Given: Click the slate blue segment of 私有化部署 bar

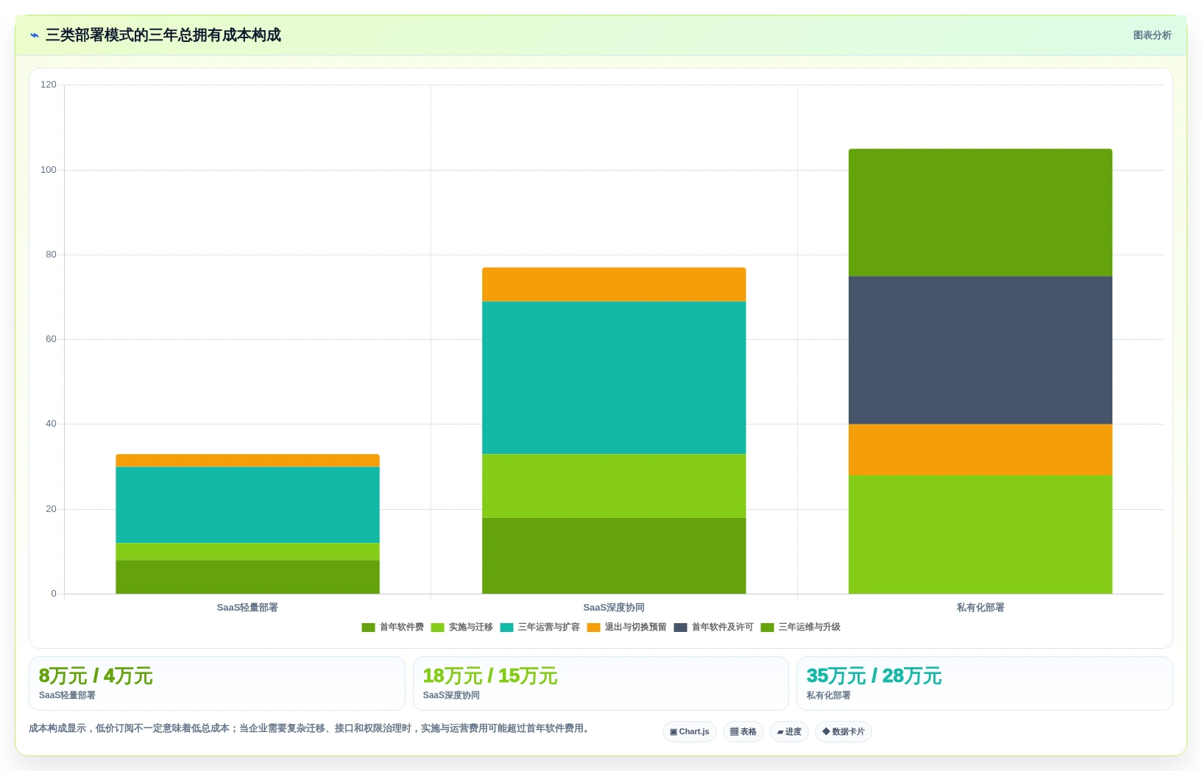Looking at the screenshot, I should point(980,350).
